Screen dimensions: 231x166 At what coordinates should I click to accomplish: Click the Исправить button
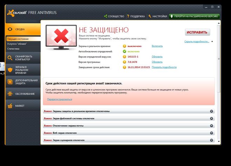point(197,32)
